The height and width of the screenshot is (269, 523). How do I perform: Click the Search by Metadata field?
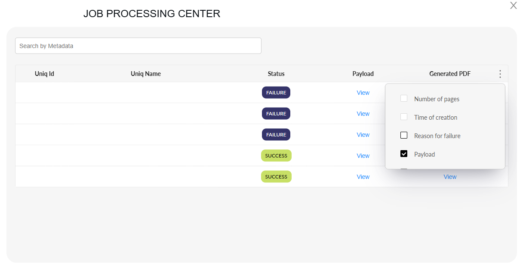coord(138,46)
